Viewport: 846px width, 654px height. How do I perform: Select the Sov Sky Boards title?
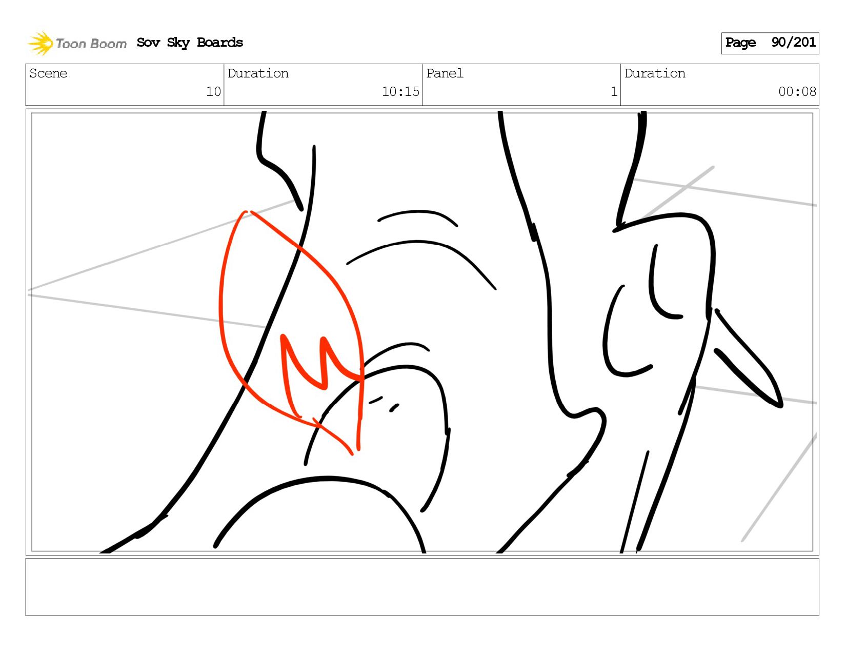point(190,43)
